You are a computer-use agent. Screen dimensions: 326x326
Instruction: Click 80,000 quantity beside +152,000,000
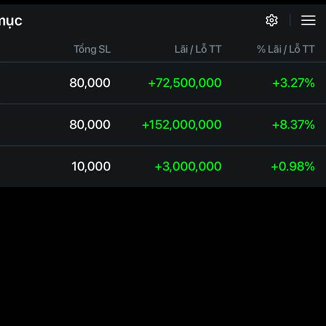click(x=90, y=125)
